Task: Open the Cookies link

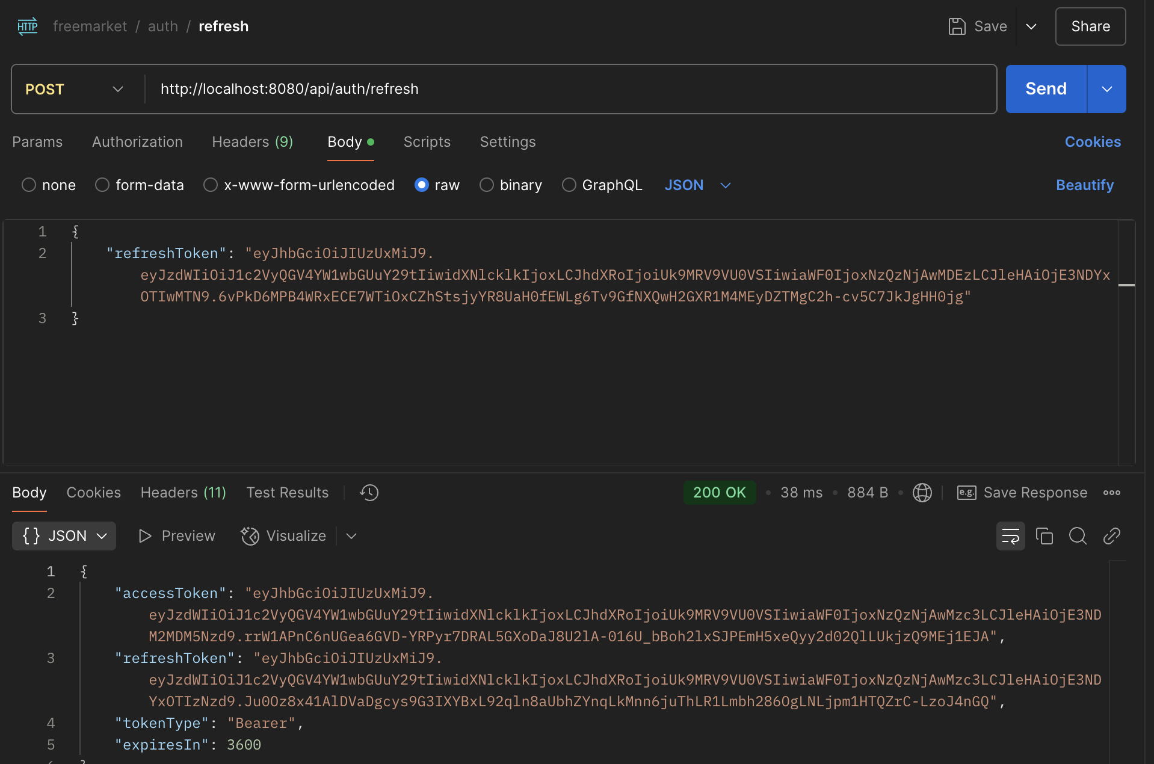Action: 1093,142
